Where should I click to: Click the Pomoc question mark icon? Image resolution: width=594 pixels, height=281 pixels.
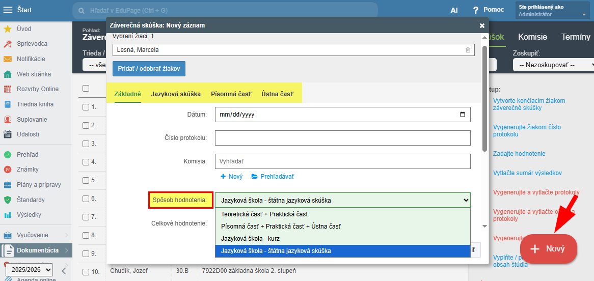tap(476, 10)
